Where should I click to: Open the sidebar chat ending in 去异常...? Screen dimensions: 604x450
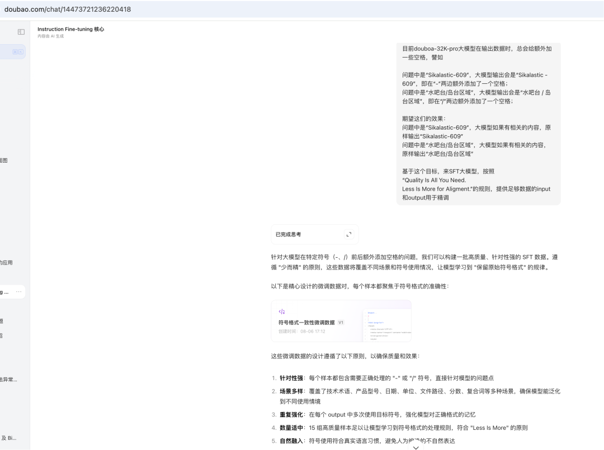[8, 380]
